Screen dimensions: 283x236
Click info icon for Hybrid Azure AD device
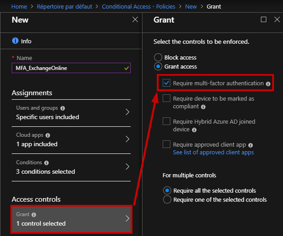point(194,130)
